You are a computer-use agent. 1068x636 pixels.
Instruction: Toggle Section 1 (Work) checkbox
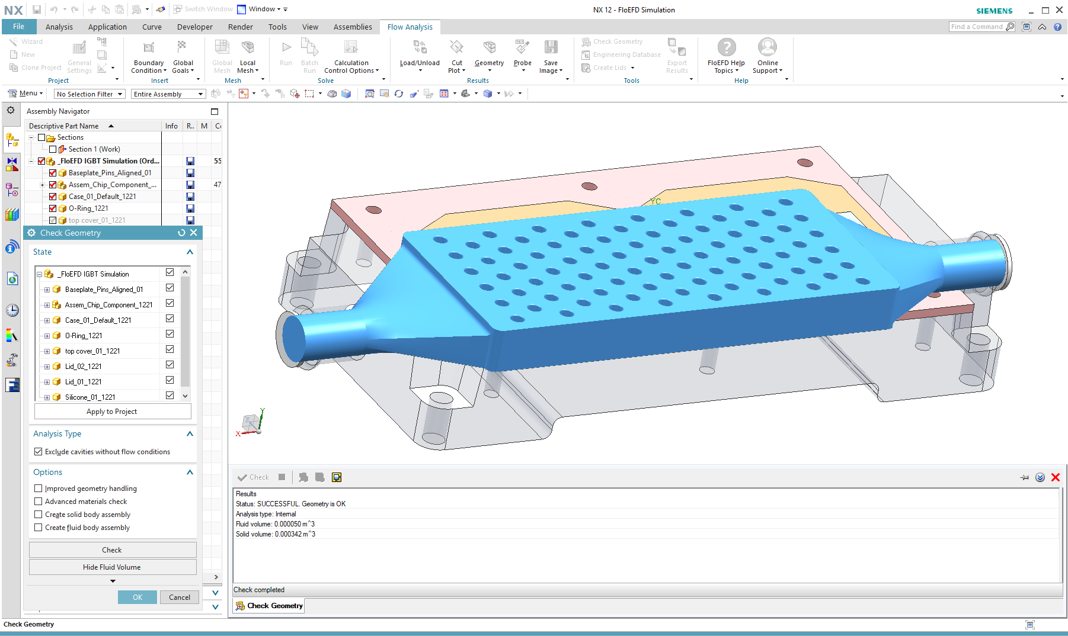point(53,149)
